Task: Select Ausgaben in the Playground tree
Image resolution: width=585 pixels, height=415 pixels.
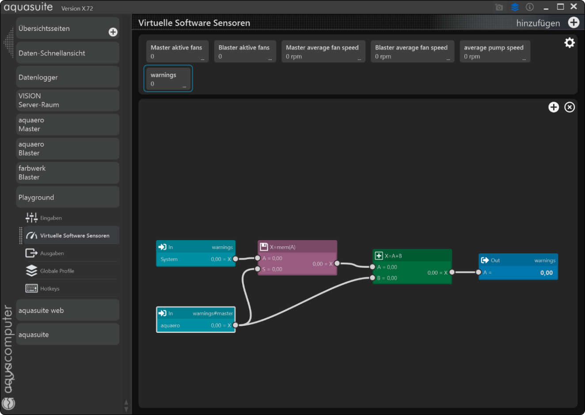Action: [52, 253]
